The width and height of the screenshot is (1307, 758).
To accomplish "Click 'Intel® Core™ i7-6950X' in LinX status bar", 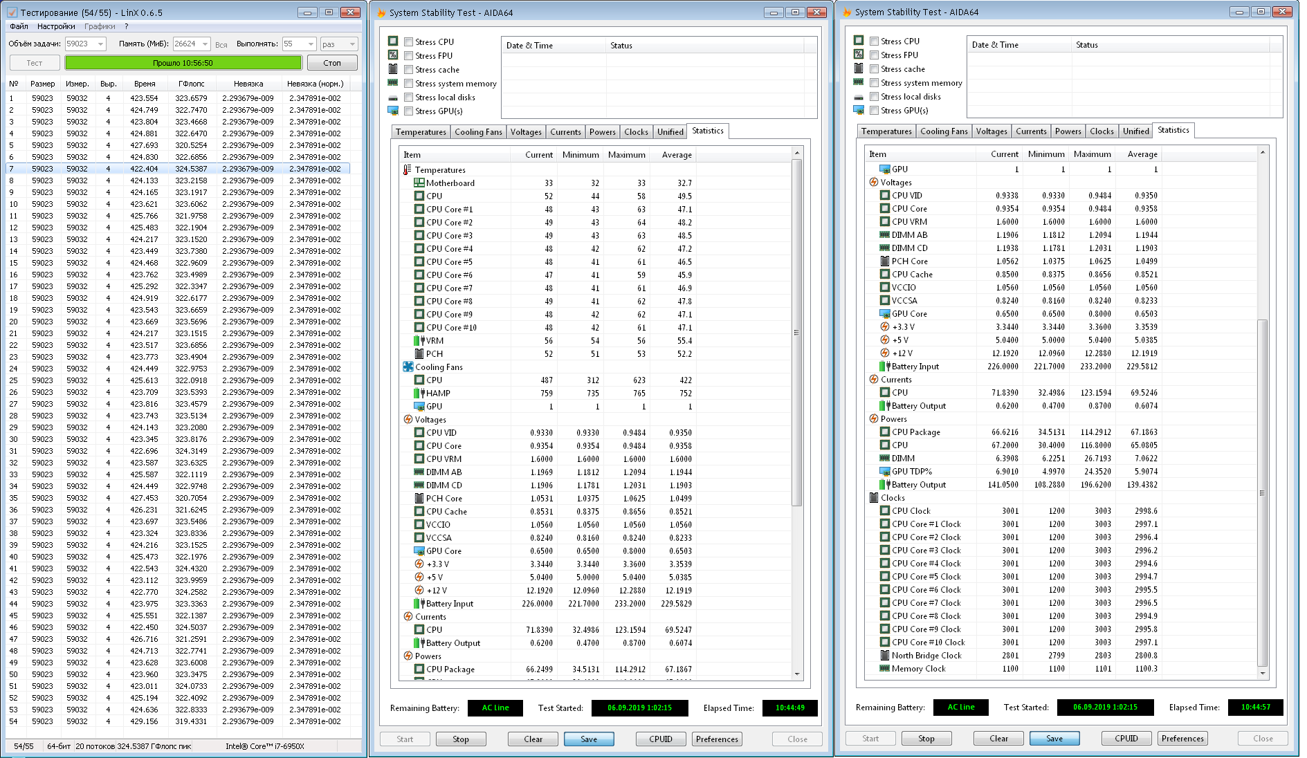I will [x=265, y=746].
